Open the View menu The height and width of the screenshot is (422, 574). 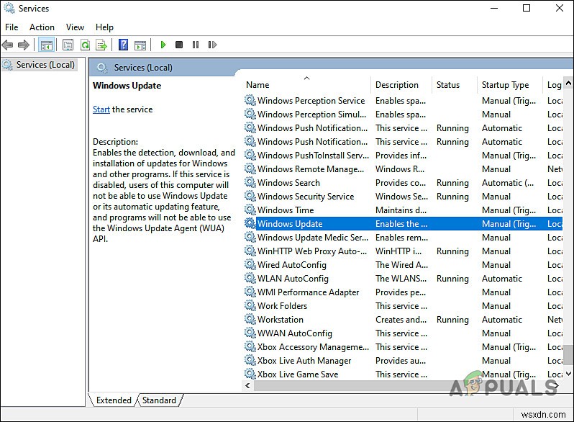coord(75,27)
